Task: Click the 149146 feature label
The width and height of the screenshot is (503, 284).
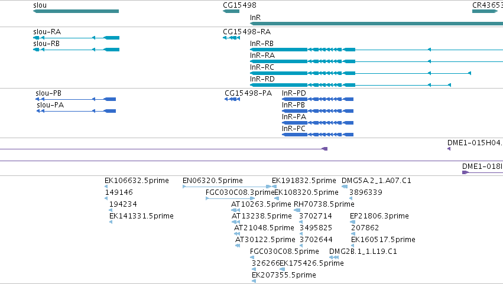Action: click(x=119, y=192)
